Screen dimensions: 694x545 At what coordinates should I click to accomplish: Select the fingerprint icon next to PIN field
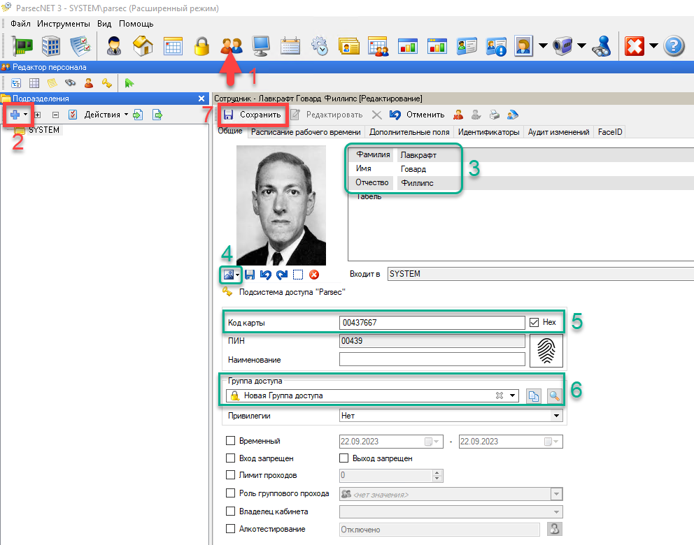pyautogui.click(x=546, y=350)
